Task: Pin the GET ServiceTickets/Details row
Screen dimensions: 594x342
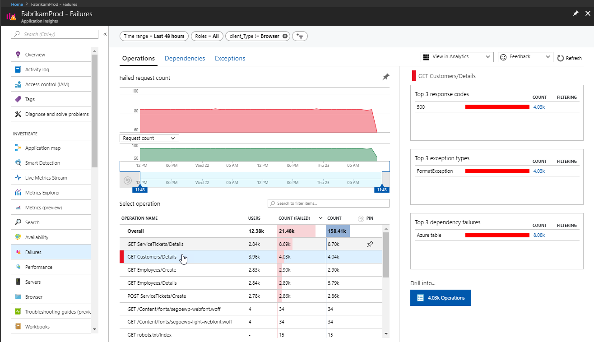Action: tap(370, 244)
